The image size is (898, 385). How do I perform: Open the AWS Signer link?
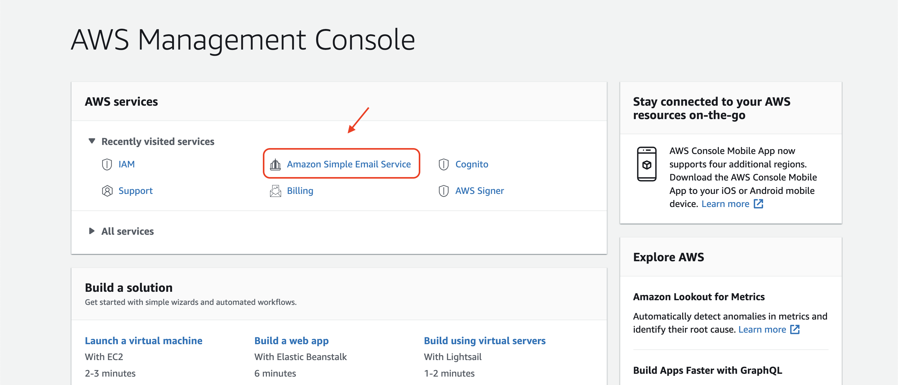[x=479, y=191]
